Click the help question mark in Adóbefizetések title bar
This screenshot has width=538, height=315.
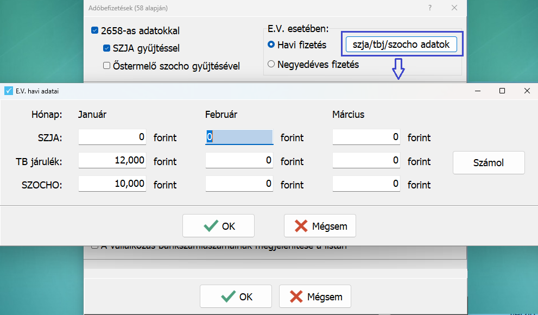430,8
